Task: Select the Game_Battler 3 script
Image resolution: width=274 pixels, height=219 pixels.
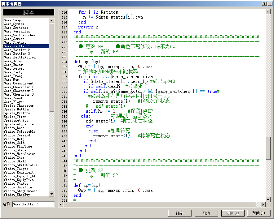Action: (26, 54)
